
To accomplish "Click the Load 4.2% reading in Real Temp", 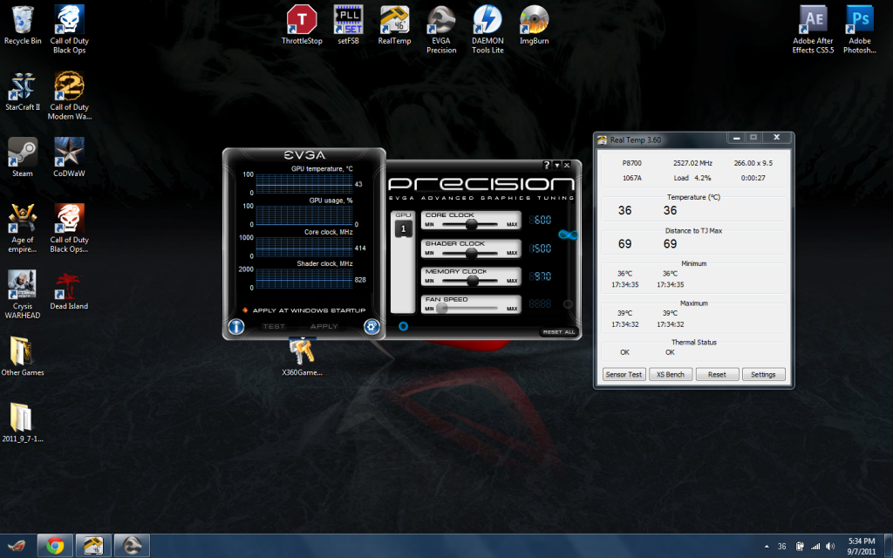I will pyautogui.click(x=692, y=178).
